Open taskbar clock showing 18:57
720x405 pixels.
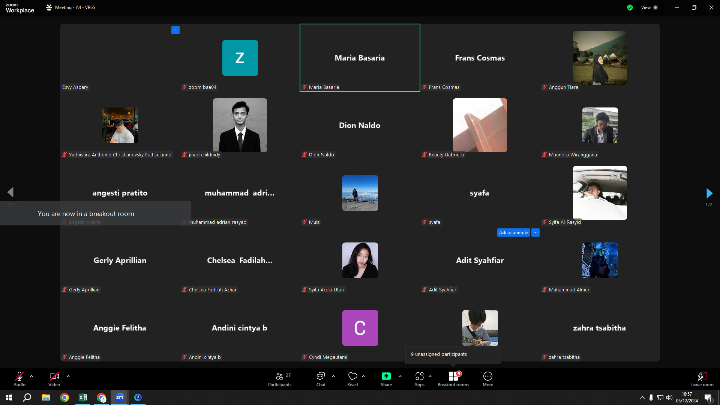click(687, 397)
